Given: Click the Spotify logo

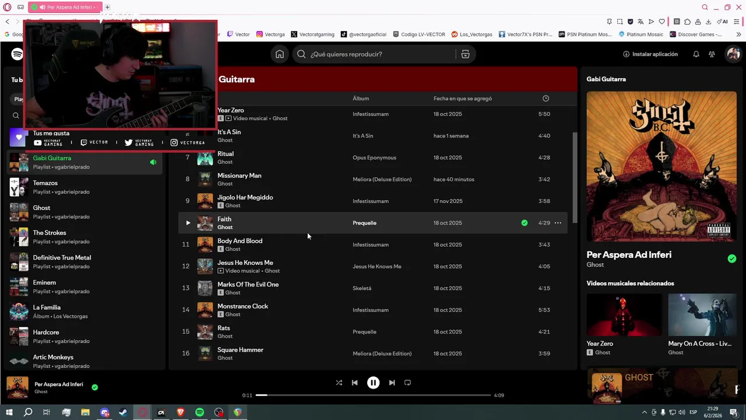Looking at the screenshot, I should tap(17, 54).
